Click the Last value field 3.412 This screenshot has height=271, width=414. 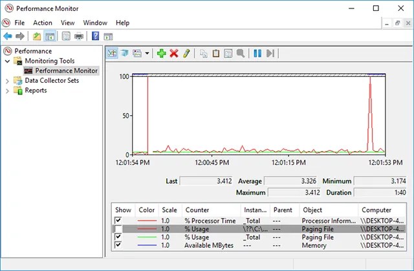(x=206, y=181)
